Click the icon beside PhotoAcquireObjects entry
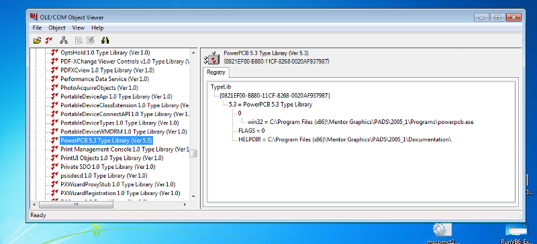The width and height of the screenshot is (537, 244). pyautogui.click(x=54, y=88)
